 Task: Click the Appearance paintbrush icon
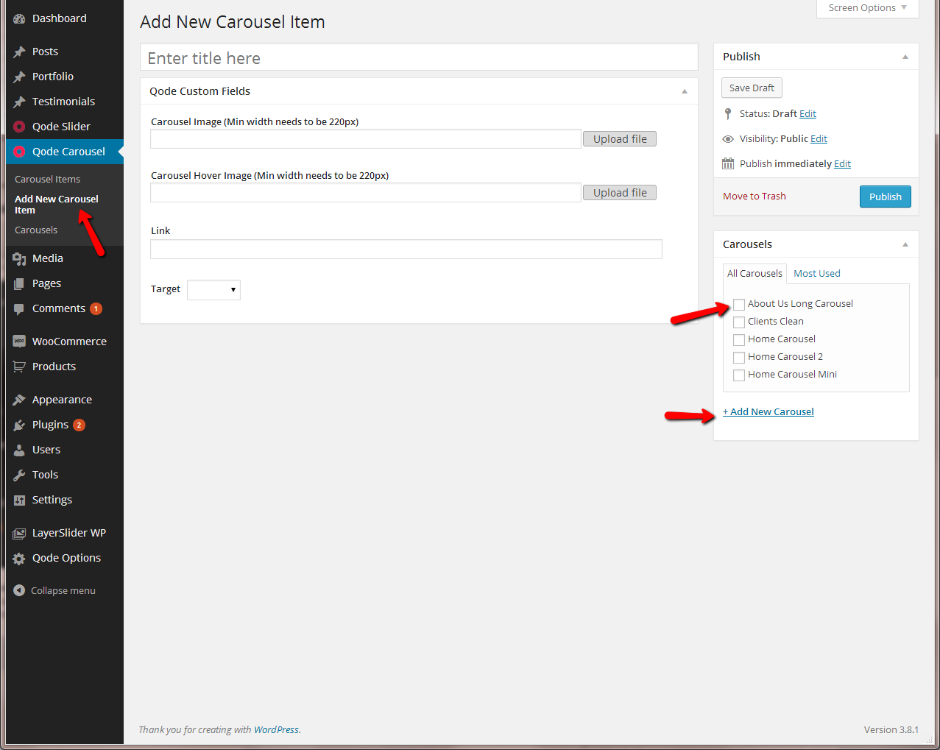[x=19, y=400]
